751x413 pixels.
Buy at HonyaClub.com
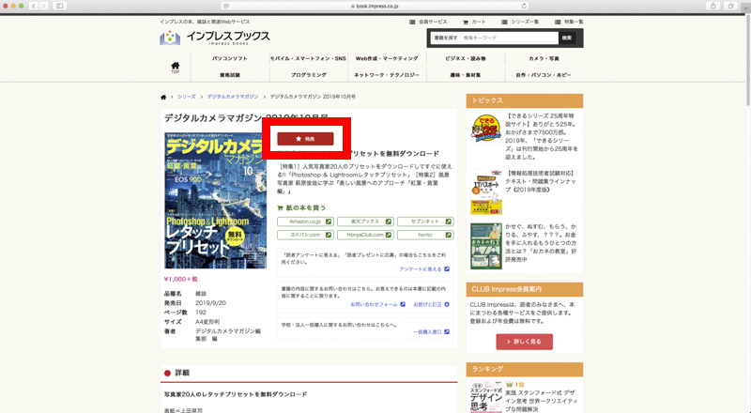(365, 235)
